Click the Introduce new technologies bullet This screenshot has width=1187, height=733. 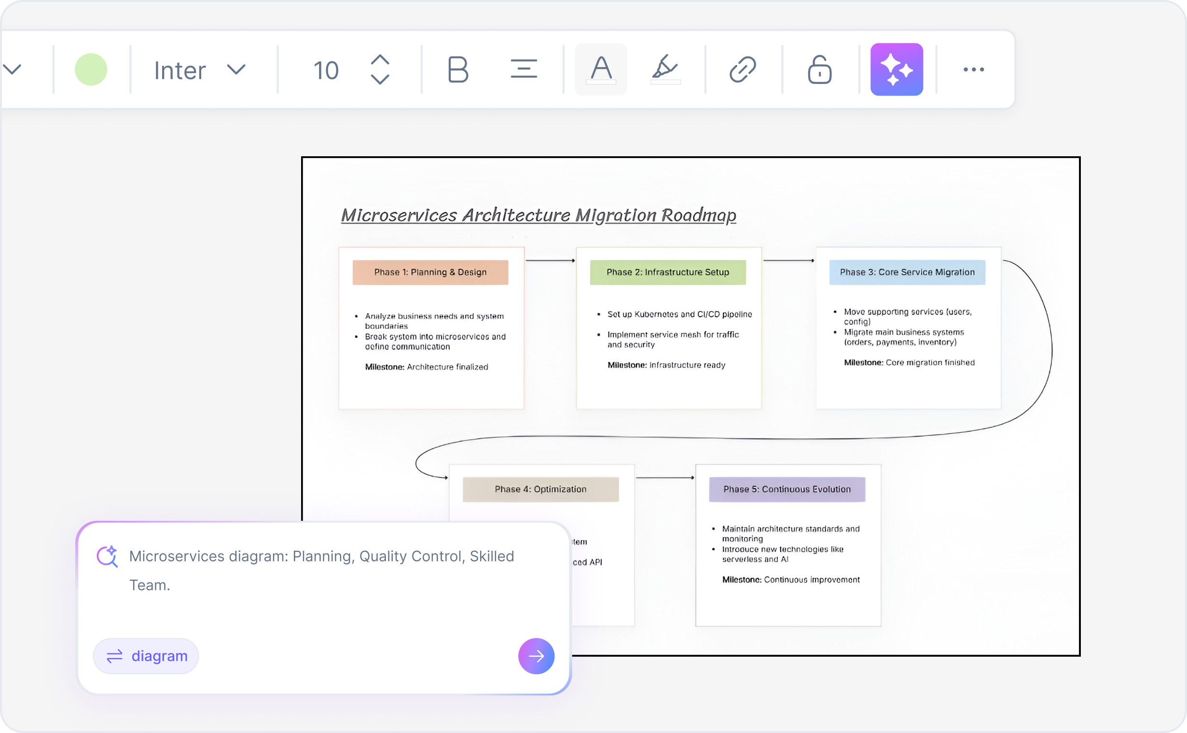782,554
